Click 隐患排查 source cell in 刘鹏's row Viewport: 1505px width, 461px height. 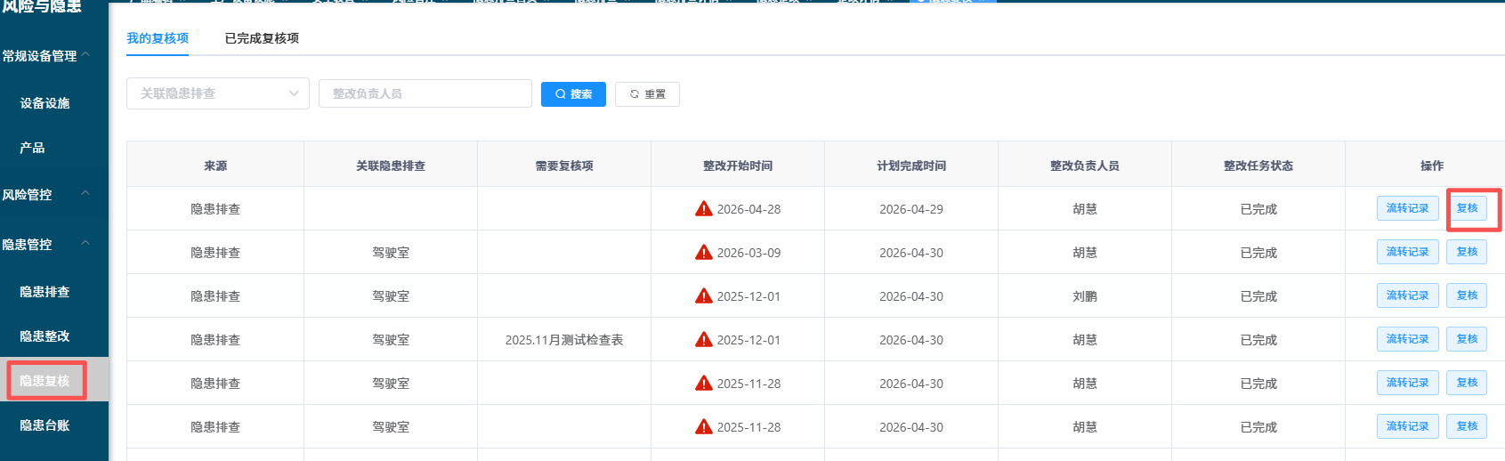[215, 296]
